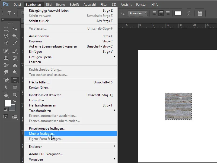This screenshot has height=163, width=217.
Task: Open the Fenster menu
Action: 141,5
